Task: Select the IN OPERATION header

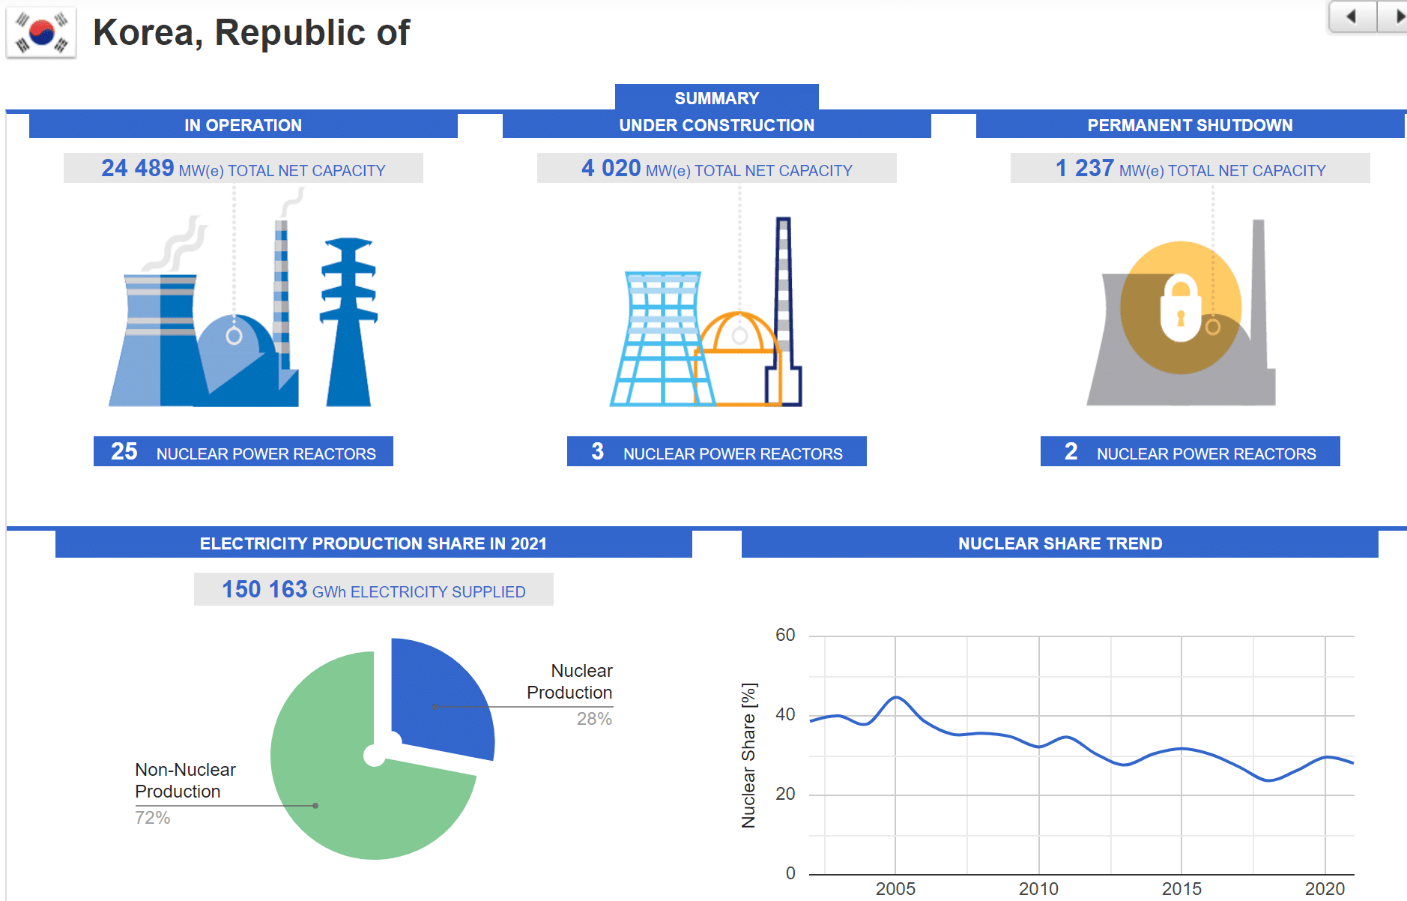Action: 243,125
